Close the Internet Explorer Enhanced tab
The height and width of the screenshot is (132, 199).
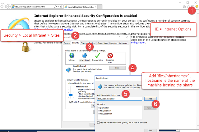click(95, 7)
